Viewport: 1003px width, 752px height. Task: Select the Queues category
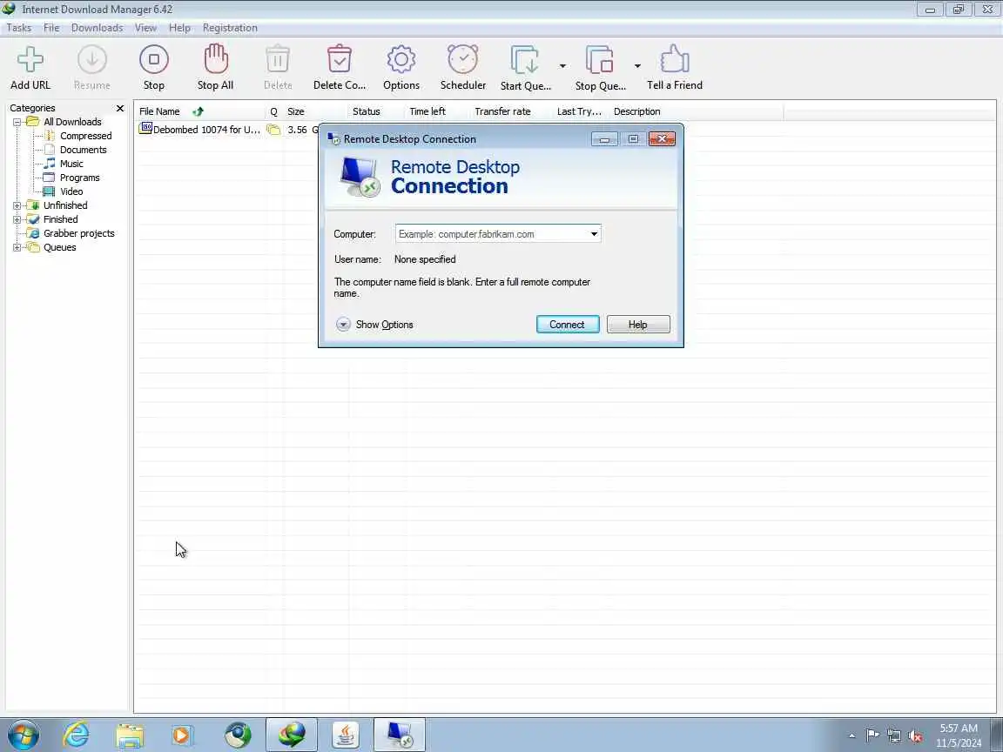tap(59, 247)
